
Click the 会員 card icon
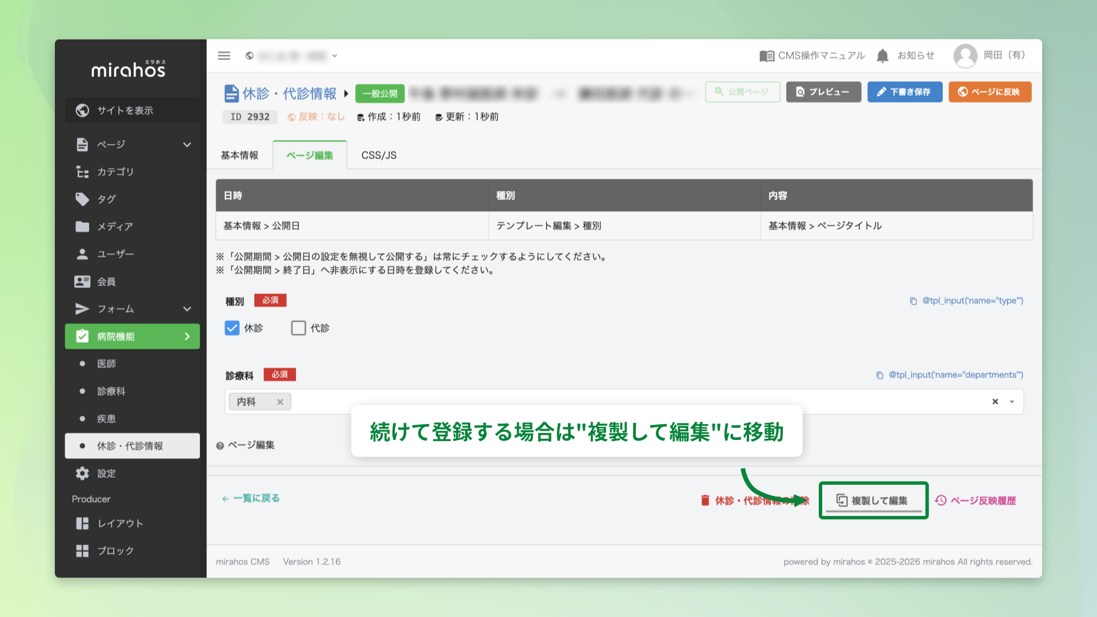click(82, 282)
